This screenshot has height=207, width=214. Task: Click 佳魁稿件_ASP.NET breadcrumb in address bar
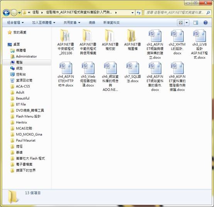click(x=79, y=13)
